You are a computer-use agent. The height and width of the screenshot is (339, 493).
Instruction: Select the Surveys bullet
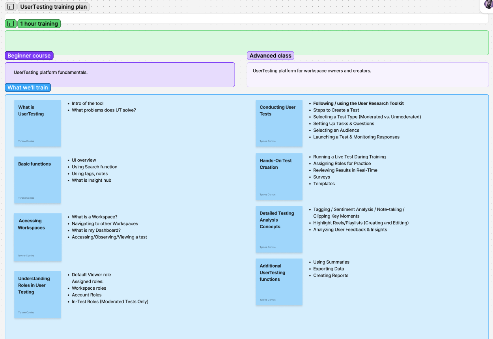pyautogui.click(x=321, y=177)
